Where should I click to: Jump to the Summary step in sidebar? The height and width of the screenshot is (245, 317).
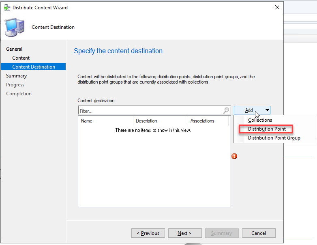click(16, 76)
